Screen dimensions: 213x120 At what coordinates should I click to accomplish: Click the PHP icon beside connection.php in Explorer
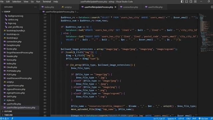tap(5, 42)
